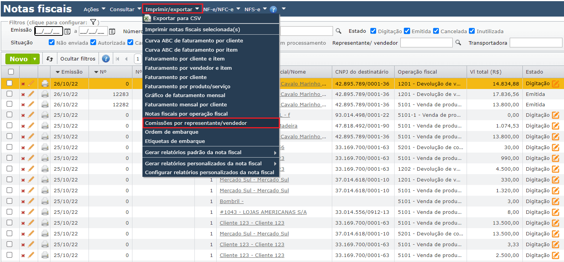Print the 14.834,88 highlighted note
The width and height of the screenshot is (564, 262).
pyautogui.click(x=45, y=83)
